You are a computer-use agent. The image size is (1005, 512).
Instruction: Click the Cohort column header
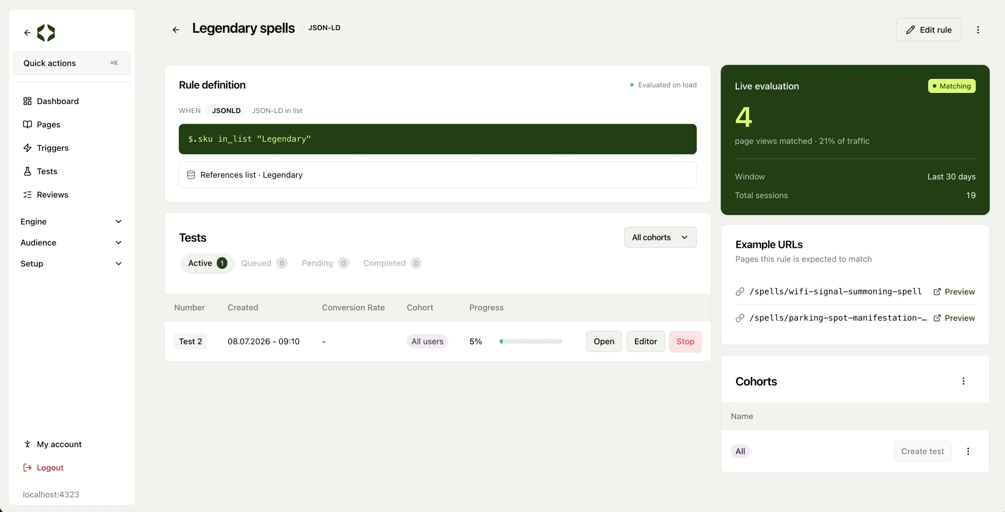click(420, 308)
